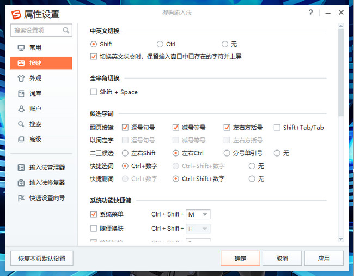
Task: Select 无 radio for 二三候选
Action: point(277,153)
